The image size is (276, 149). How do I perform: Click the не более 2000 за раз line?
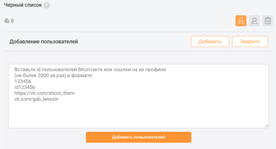(x=53, y=76)
